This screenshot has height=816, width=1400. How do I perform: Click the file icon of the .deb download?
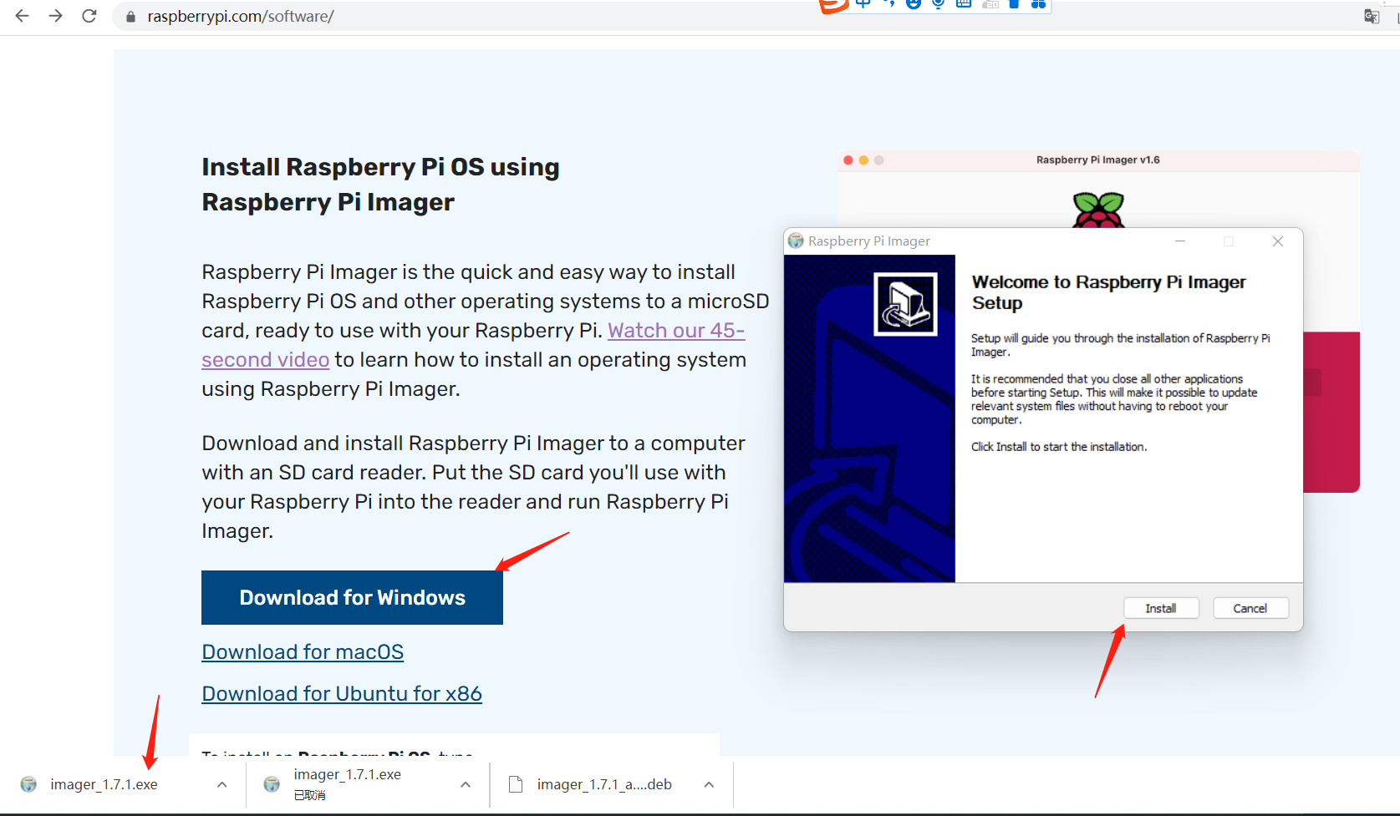[516, 784]
